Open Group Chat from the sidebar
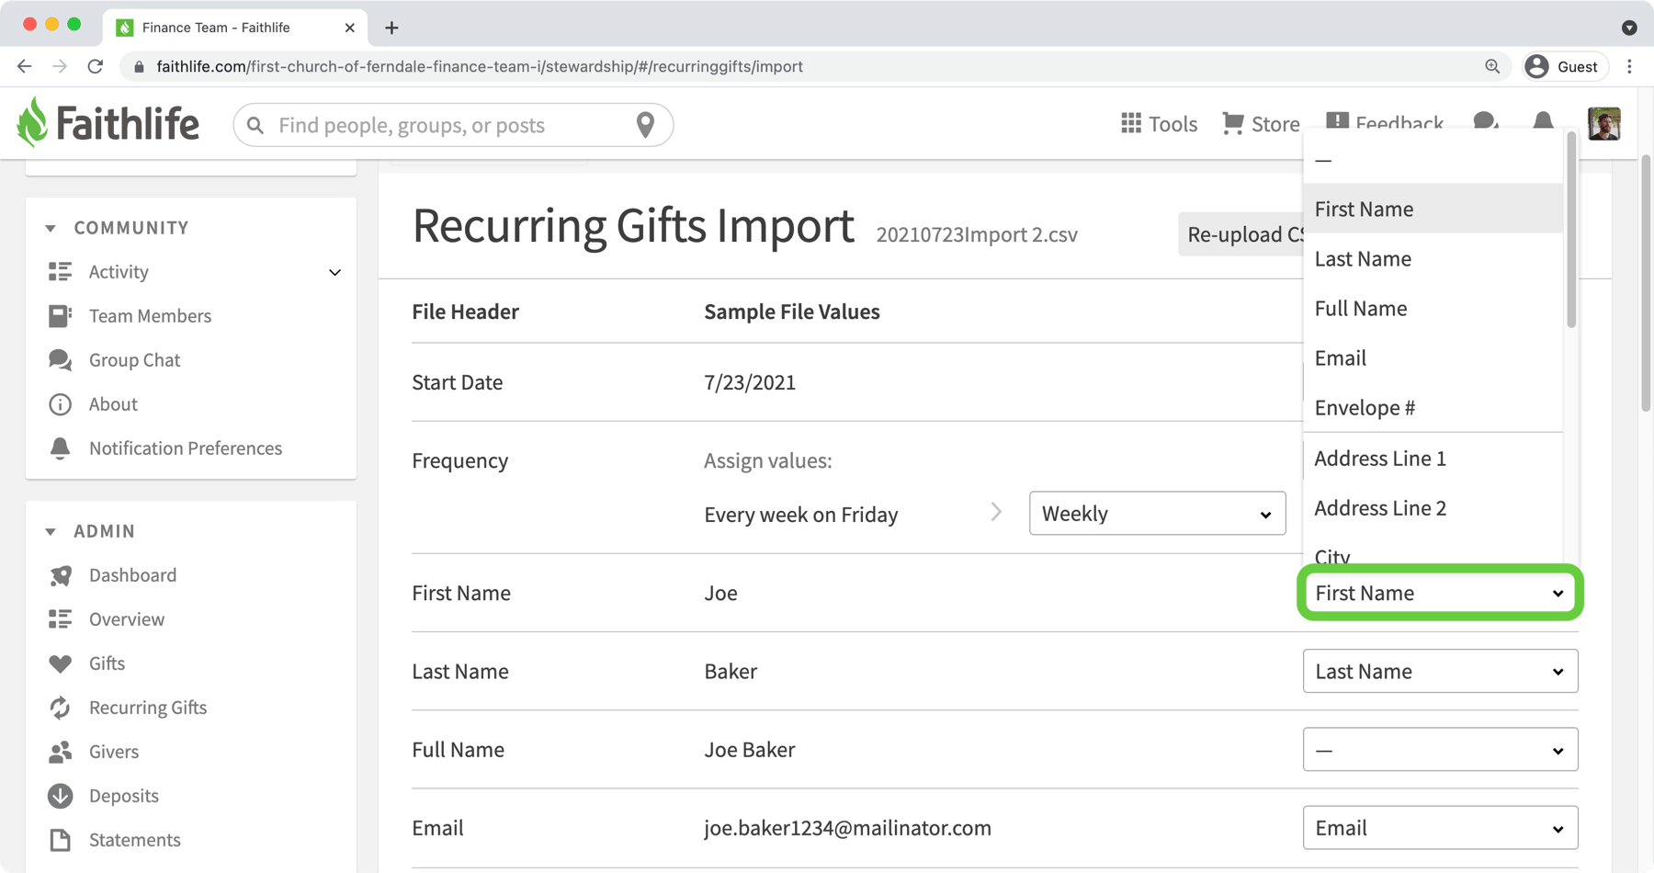Viewport: 1654px width, 873px height. coord(134,360)
